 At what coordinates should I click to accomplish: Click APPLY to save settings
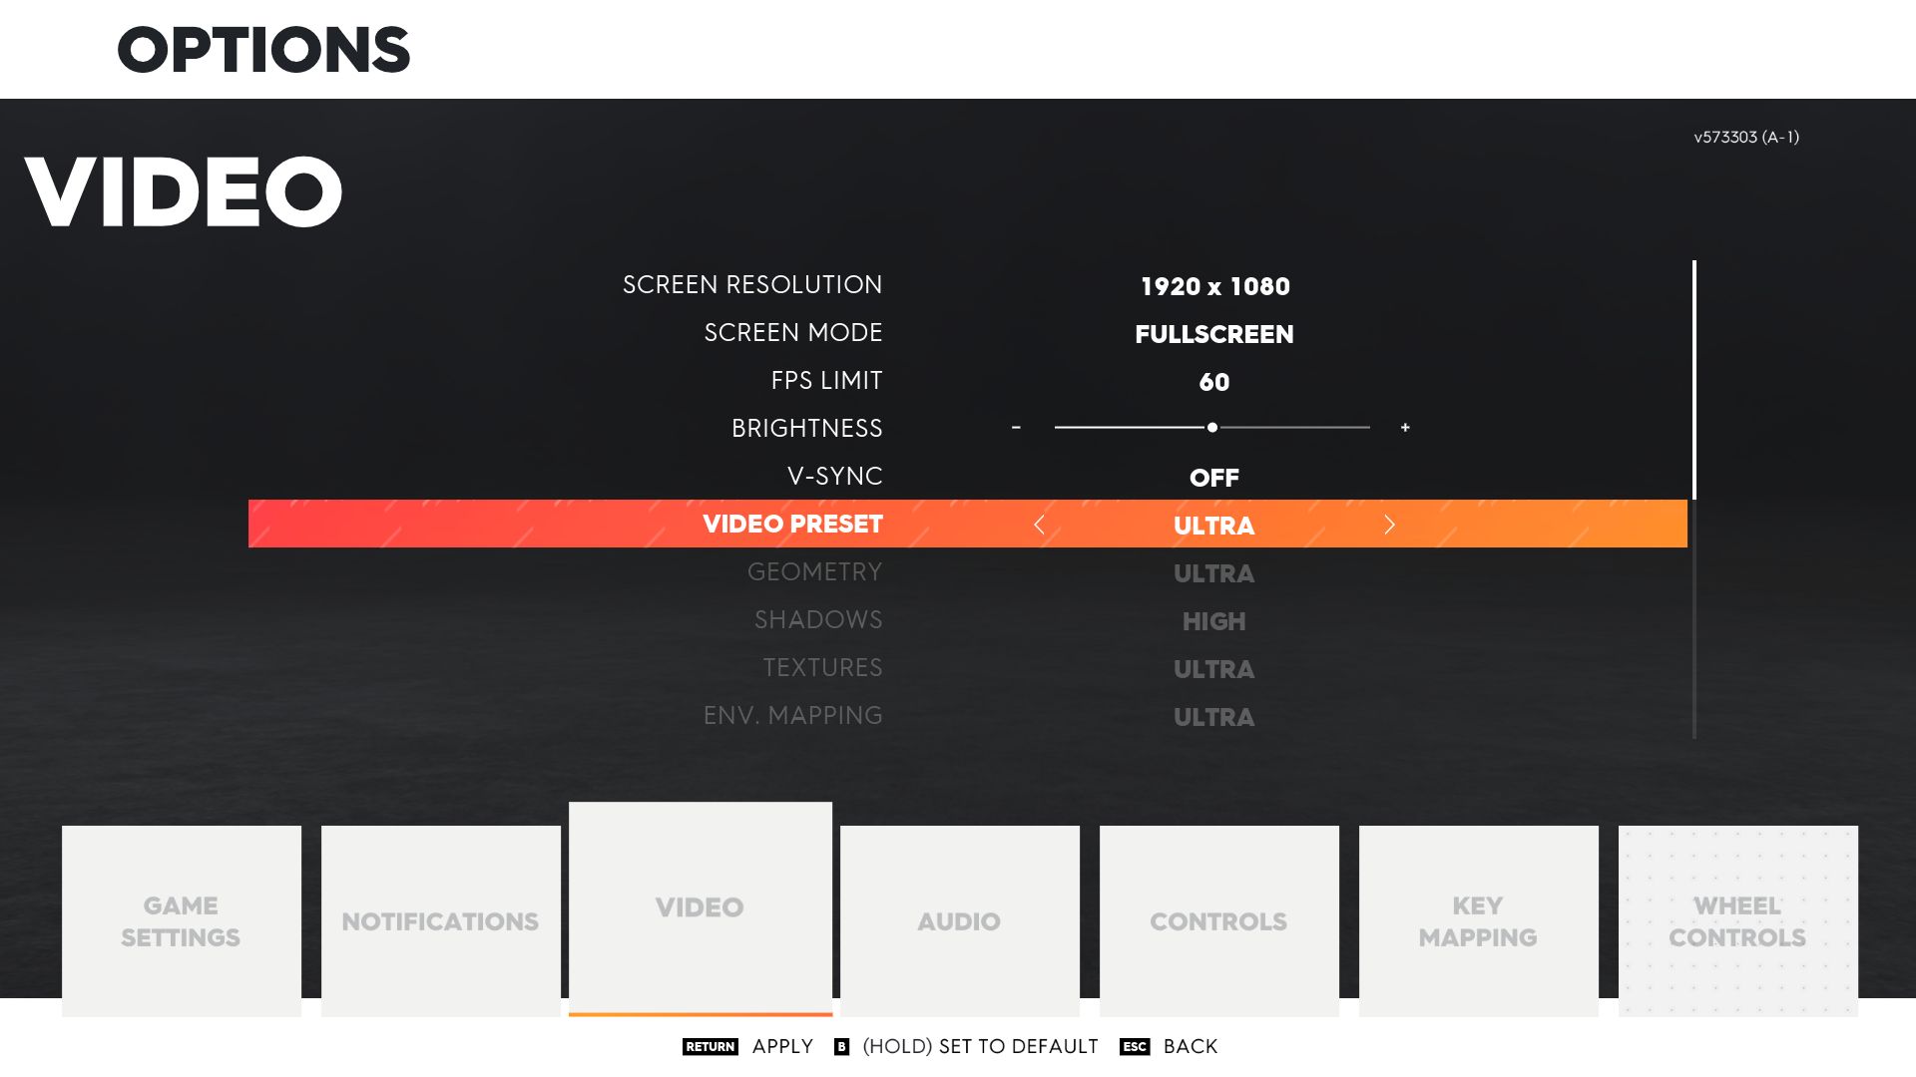[x=781, y=1045]
